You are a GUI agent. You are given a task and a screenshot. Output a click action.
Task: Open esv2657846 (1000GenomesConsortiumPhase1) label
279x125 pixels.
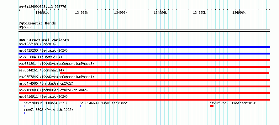[56, 77]
